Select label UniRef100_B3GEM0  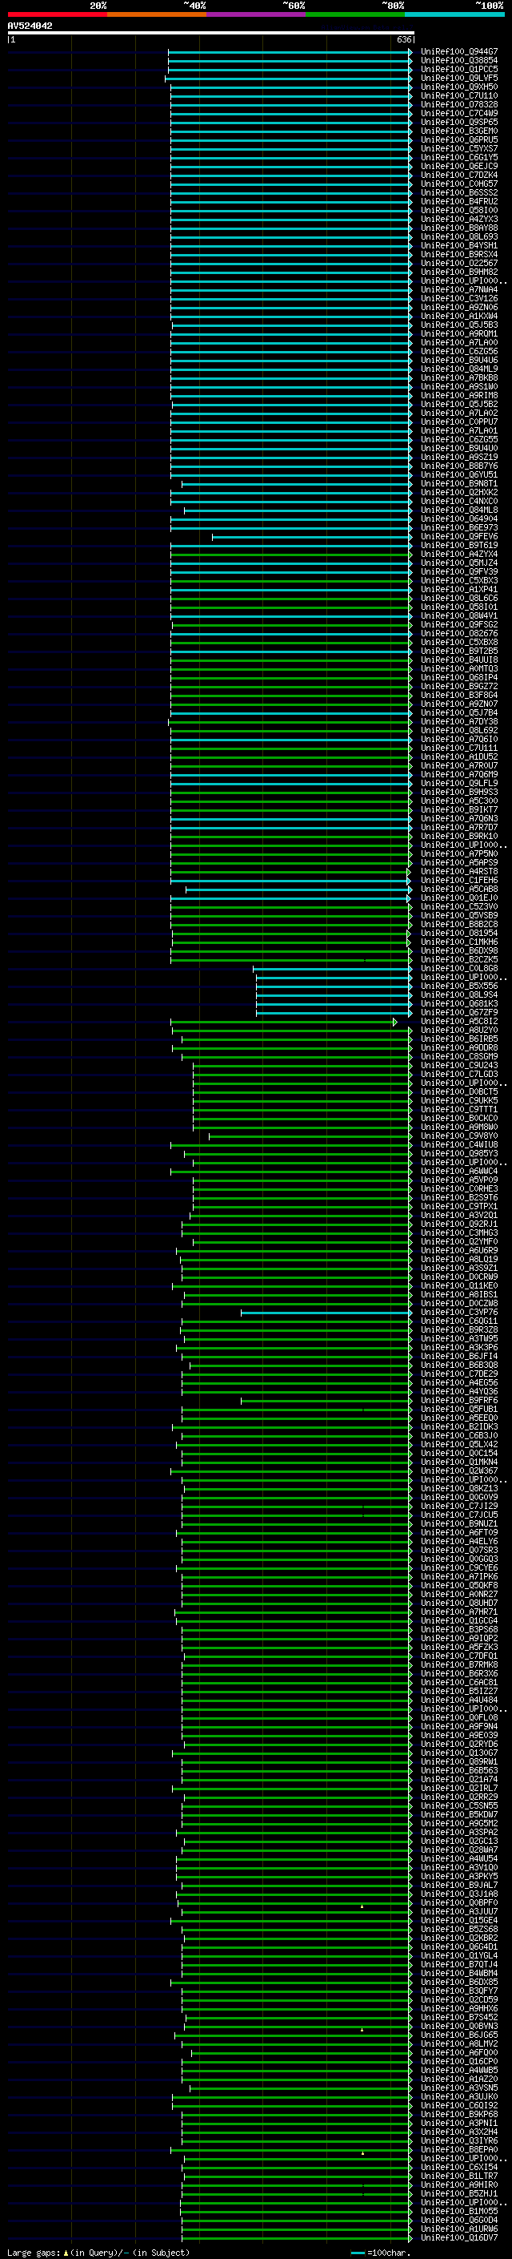pyautogui.click(x=459, y=131)
